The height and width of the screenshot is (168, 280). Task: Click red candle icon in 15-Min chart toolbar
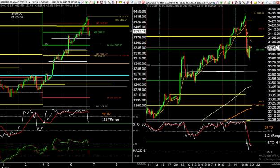coord(233,2)
